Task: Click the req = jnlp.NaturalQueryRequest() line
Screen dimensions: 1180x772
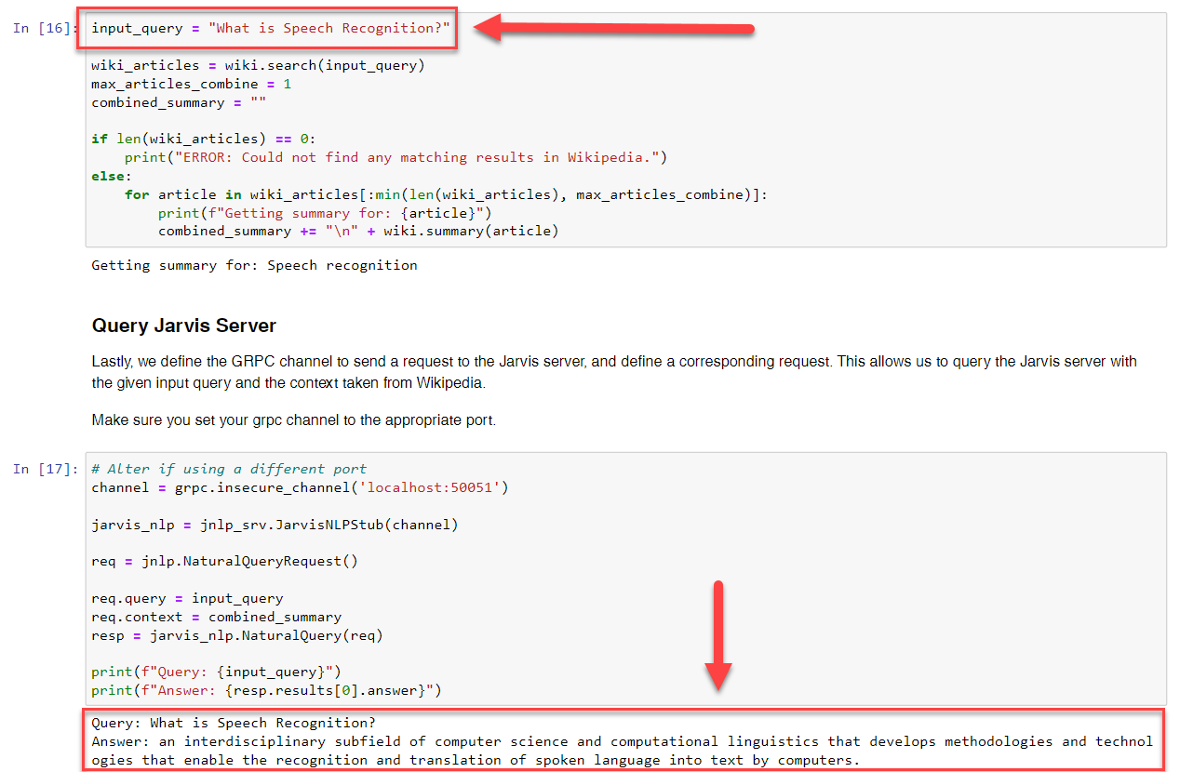Action: coord(224,561)
